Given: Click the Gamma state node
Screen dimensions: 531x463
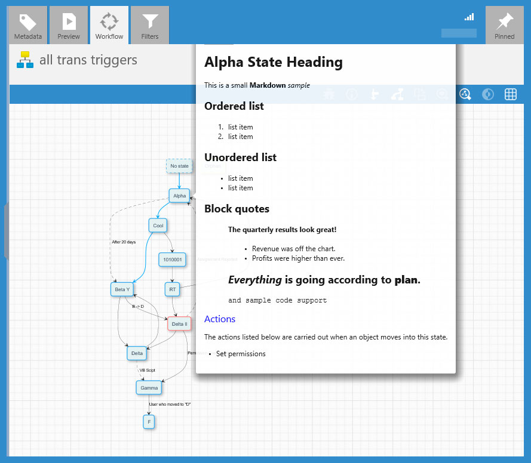Looking at the screenshot, I should [x=149, y=388].
